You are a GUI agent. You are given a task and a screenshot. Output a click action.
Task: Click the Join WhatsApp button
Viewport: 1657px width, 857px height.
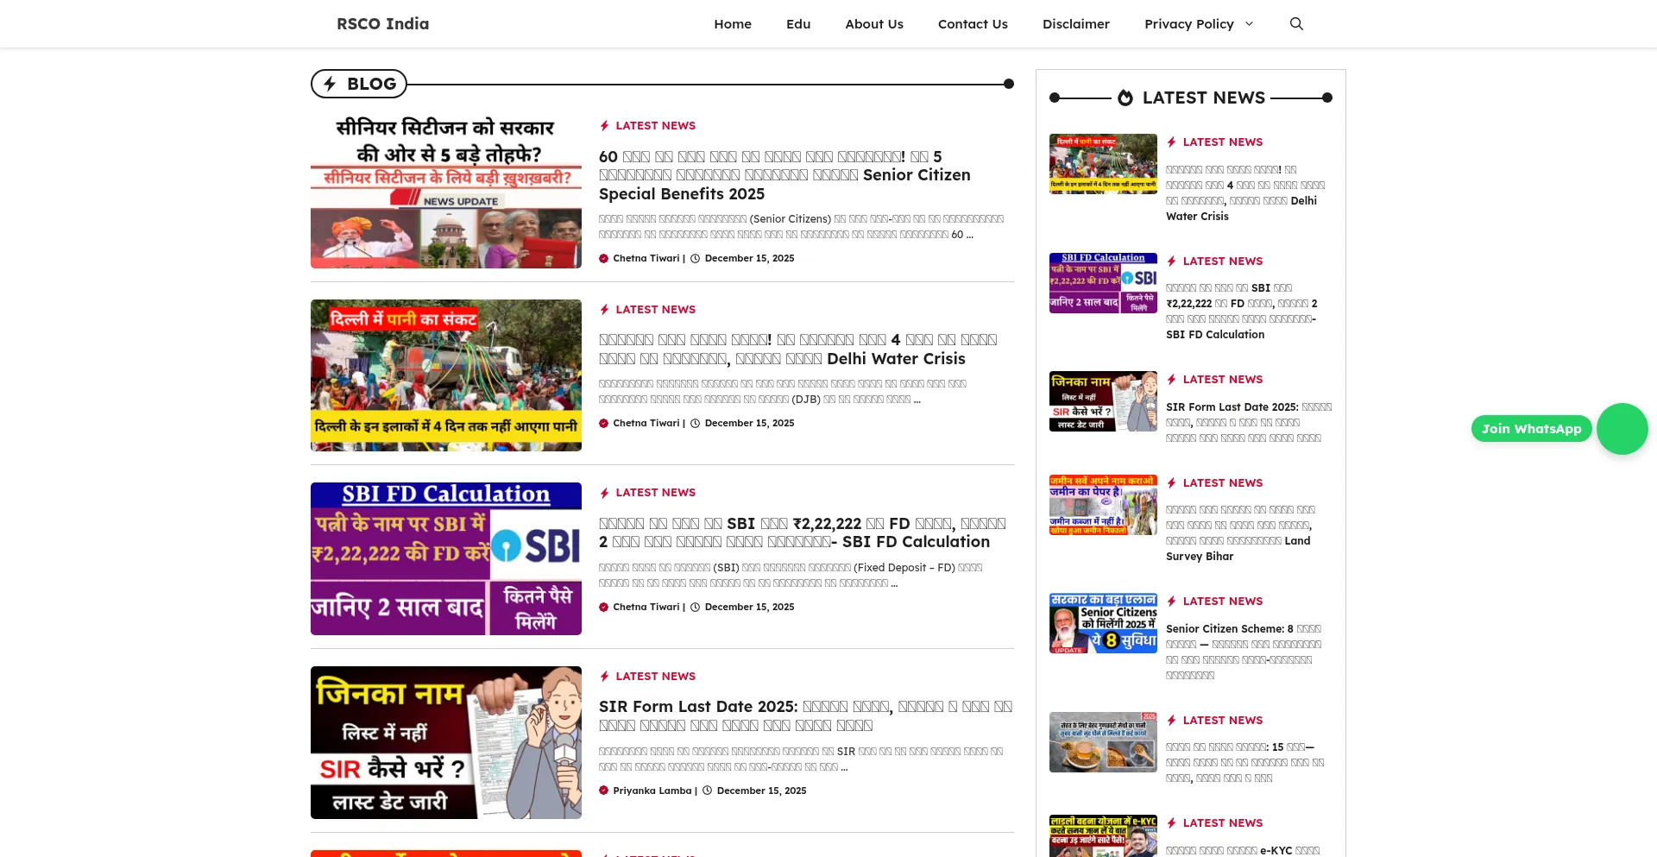click(1531, 428)
